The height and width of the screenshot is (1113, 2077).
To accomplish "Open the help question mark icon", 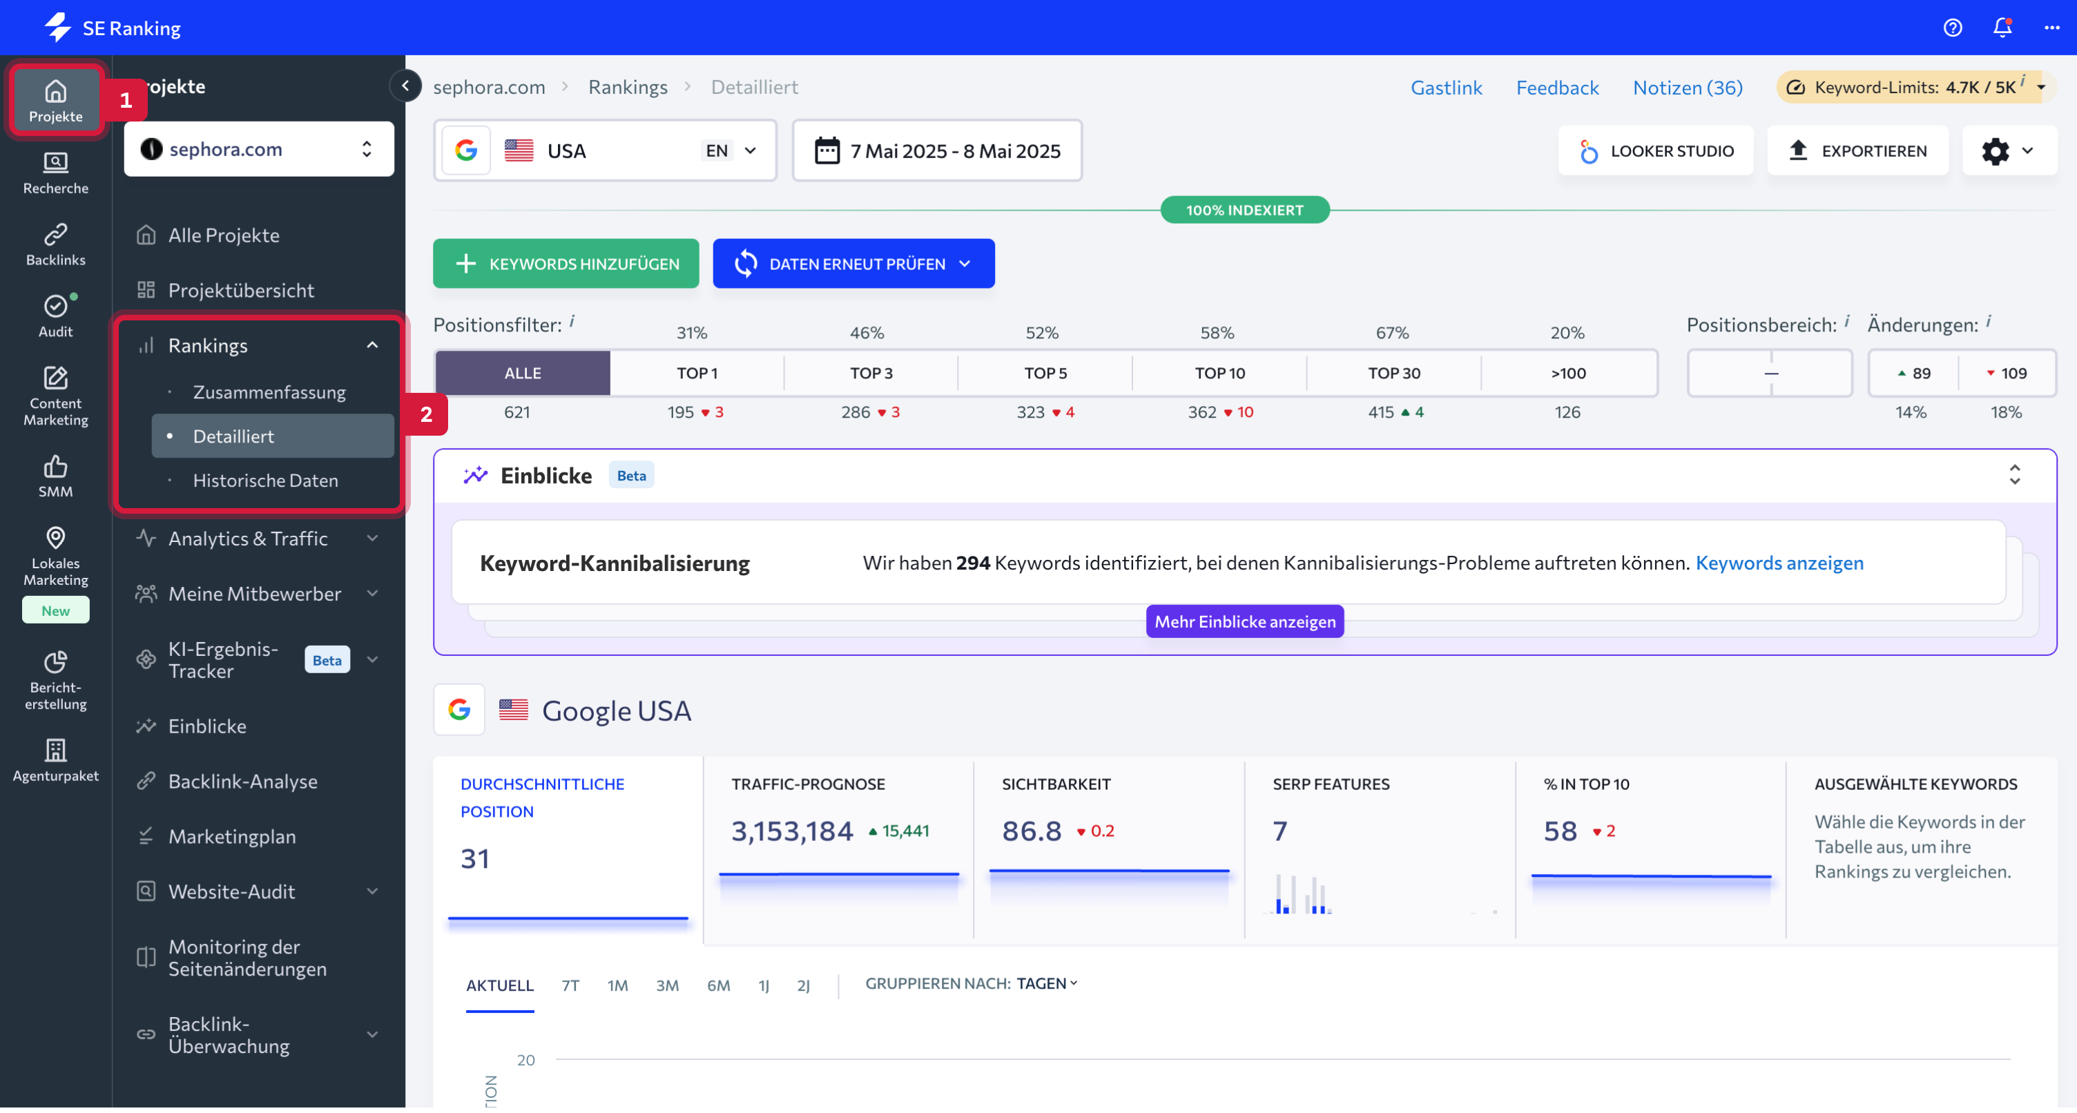I will point(1952,28).
